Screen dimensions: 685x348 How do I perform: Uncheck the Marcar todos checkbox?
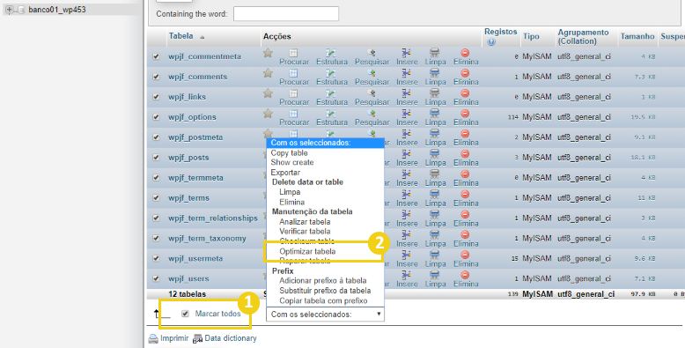coord(185,314)
